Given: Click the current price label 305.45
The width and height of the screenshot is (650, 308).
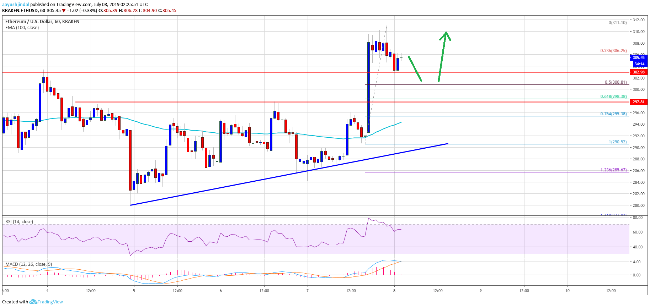Looking at the screenshot, I should click(638, 57).
